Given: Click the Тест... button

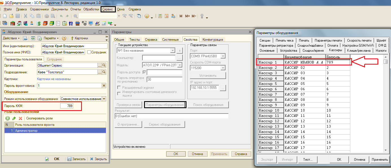Looking at the screenshot, I should click(x=308, y=160).
